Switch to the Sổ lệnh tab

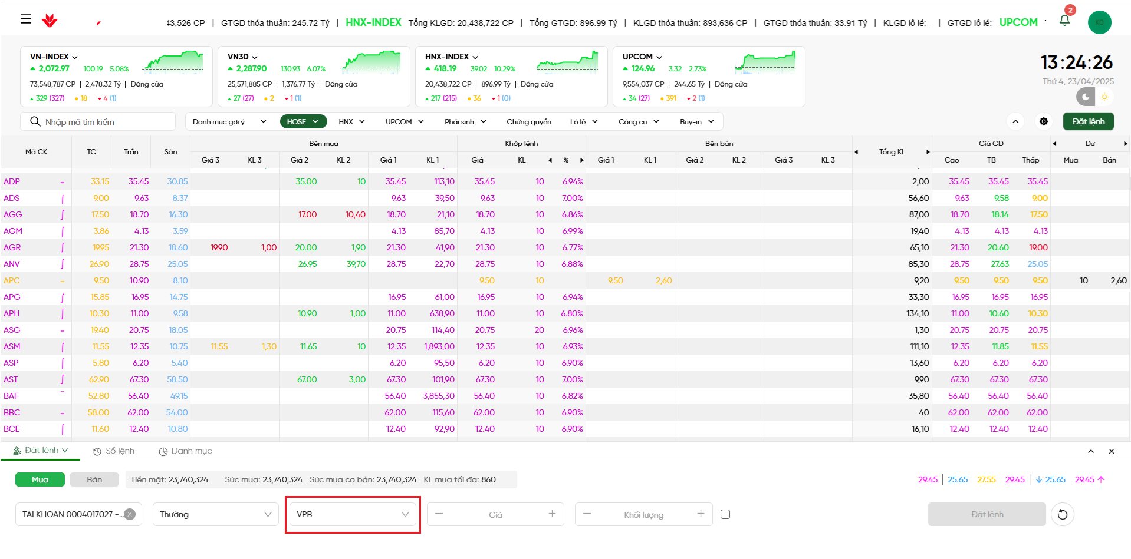(x=114, y=451)
